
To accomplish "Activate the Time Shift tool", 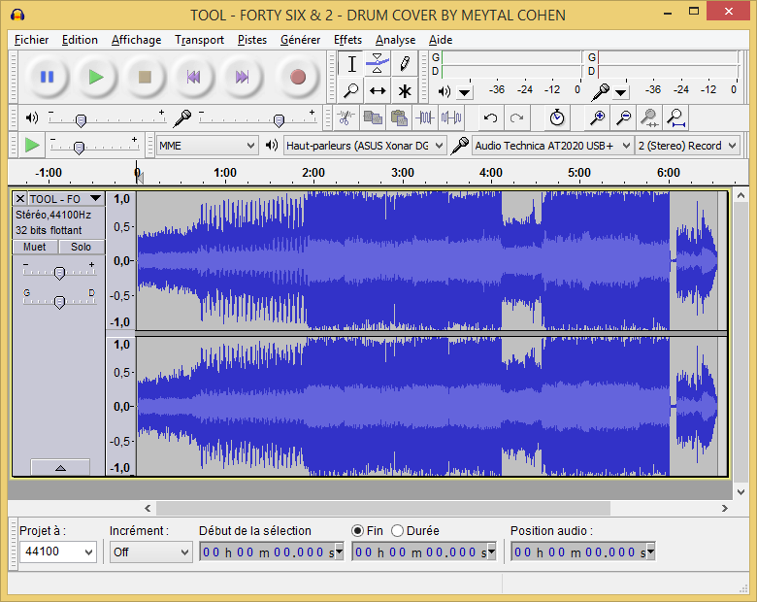I will pos(378,91).
